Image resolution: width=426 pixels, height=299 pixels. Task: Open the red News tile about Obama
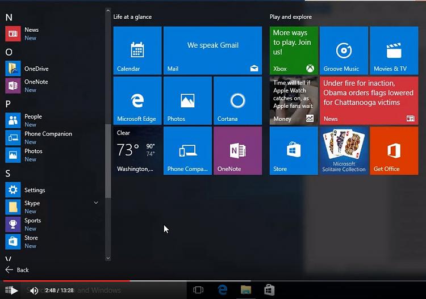pos(369,100)
